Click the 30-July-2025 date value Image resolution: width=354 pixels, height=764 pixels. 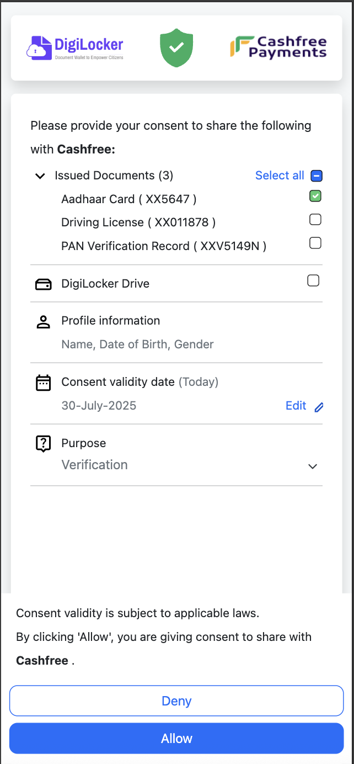(99, 406)
